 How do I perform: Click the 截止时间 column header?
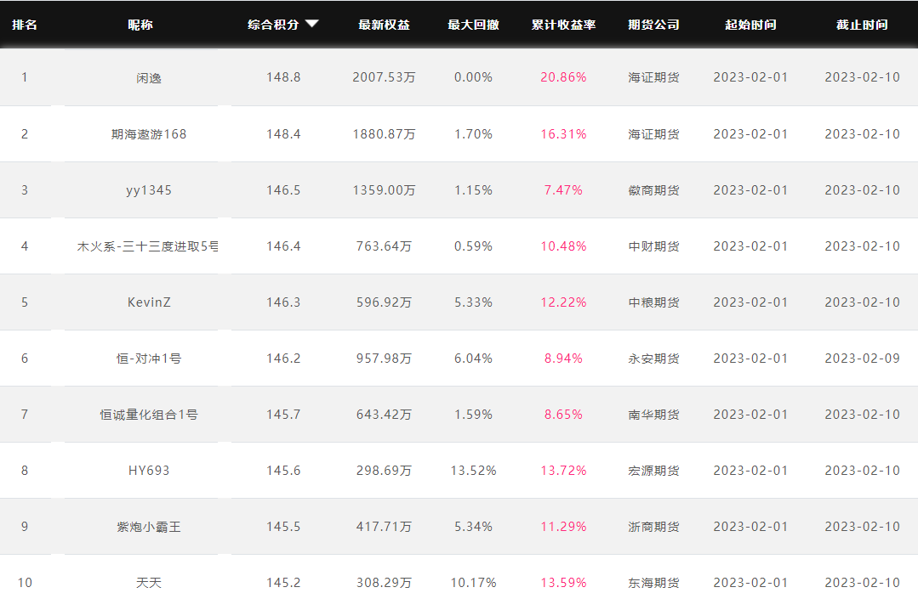coord(862,25)
